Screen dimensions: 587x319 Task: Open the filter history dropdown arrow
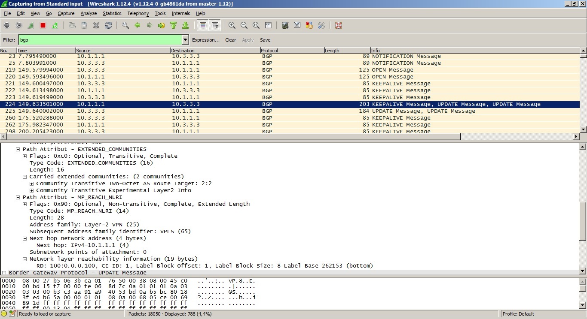(x=185, y=40)
